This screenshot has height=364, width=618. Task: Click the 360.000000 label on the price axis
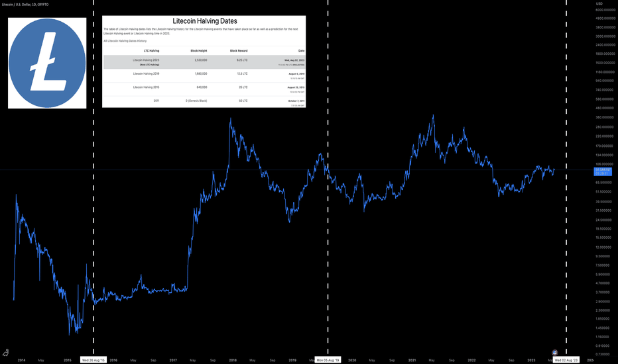coord(605,117)
